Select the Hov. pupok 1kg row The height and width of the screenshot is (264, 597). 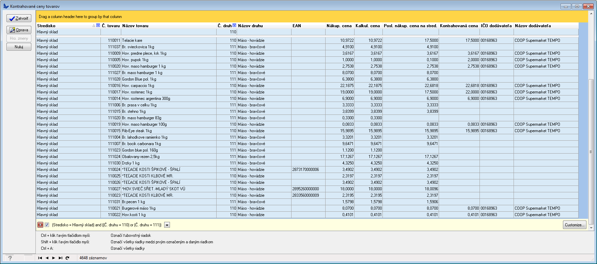[x=307, y=60]
